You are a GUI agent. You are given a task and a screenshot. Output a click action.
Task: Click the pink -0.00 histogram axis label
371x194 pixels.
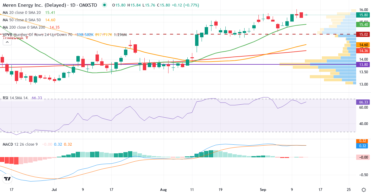point(363,157)
